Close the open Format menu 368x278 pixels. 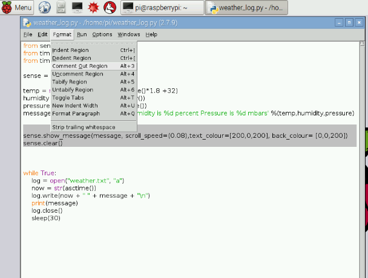[62, 34]
